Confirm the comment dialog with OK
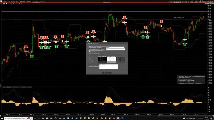This screenshot has height=120, width=214. (x=104, y=73)
